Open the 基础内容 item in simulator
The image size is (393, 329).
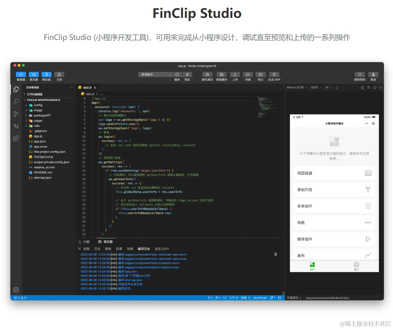point(334,190)
